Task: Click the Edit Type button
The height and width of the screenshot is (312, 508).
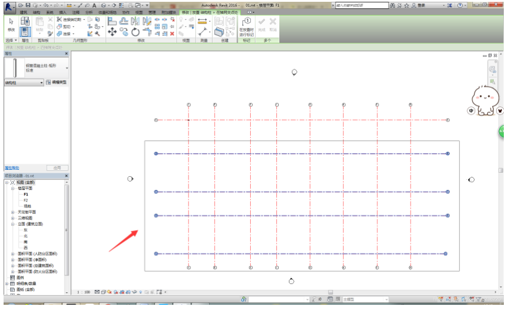Action: pos(56,82)
